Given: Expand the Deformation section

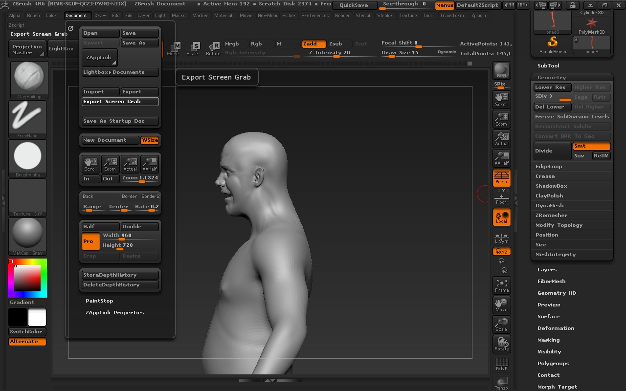Looking at the screenshot, I should 556,328.
